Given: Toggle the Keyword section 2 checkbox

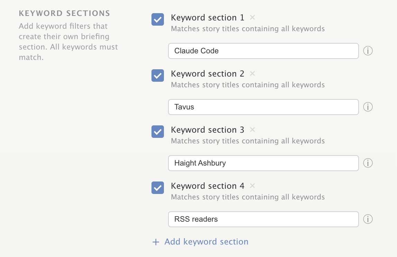Looking at the screenshot, I should pos(158,76).
